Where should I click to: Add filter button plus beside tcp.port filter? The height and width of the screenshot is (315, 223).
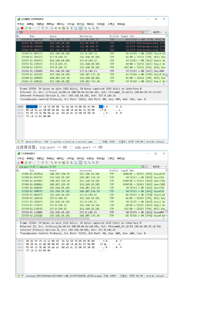(x=166, y=167)
